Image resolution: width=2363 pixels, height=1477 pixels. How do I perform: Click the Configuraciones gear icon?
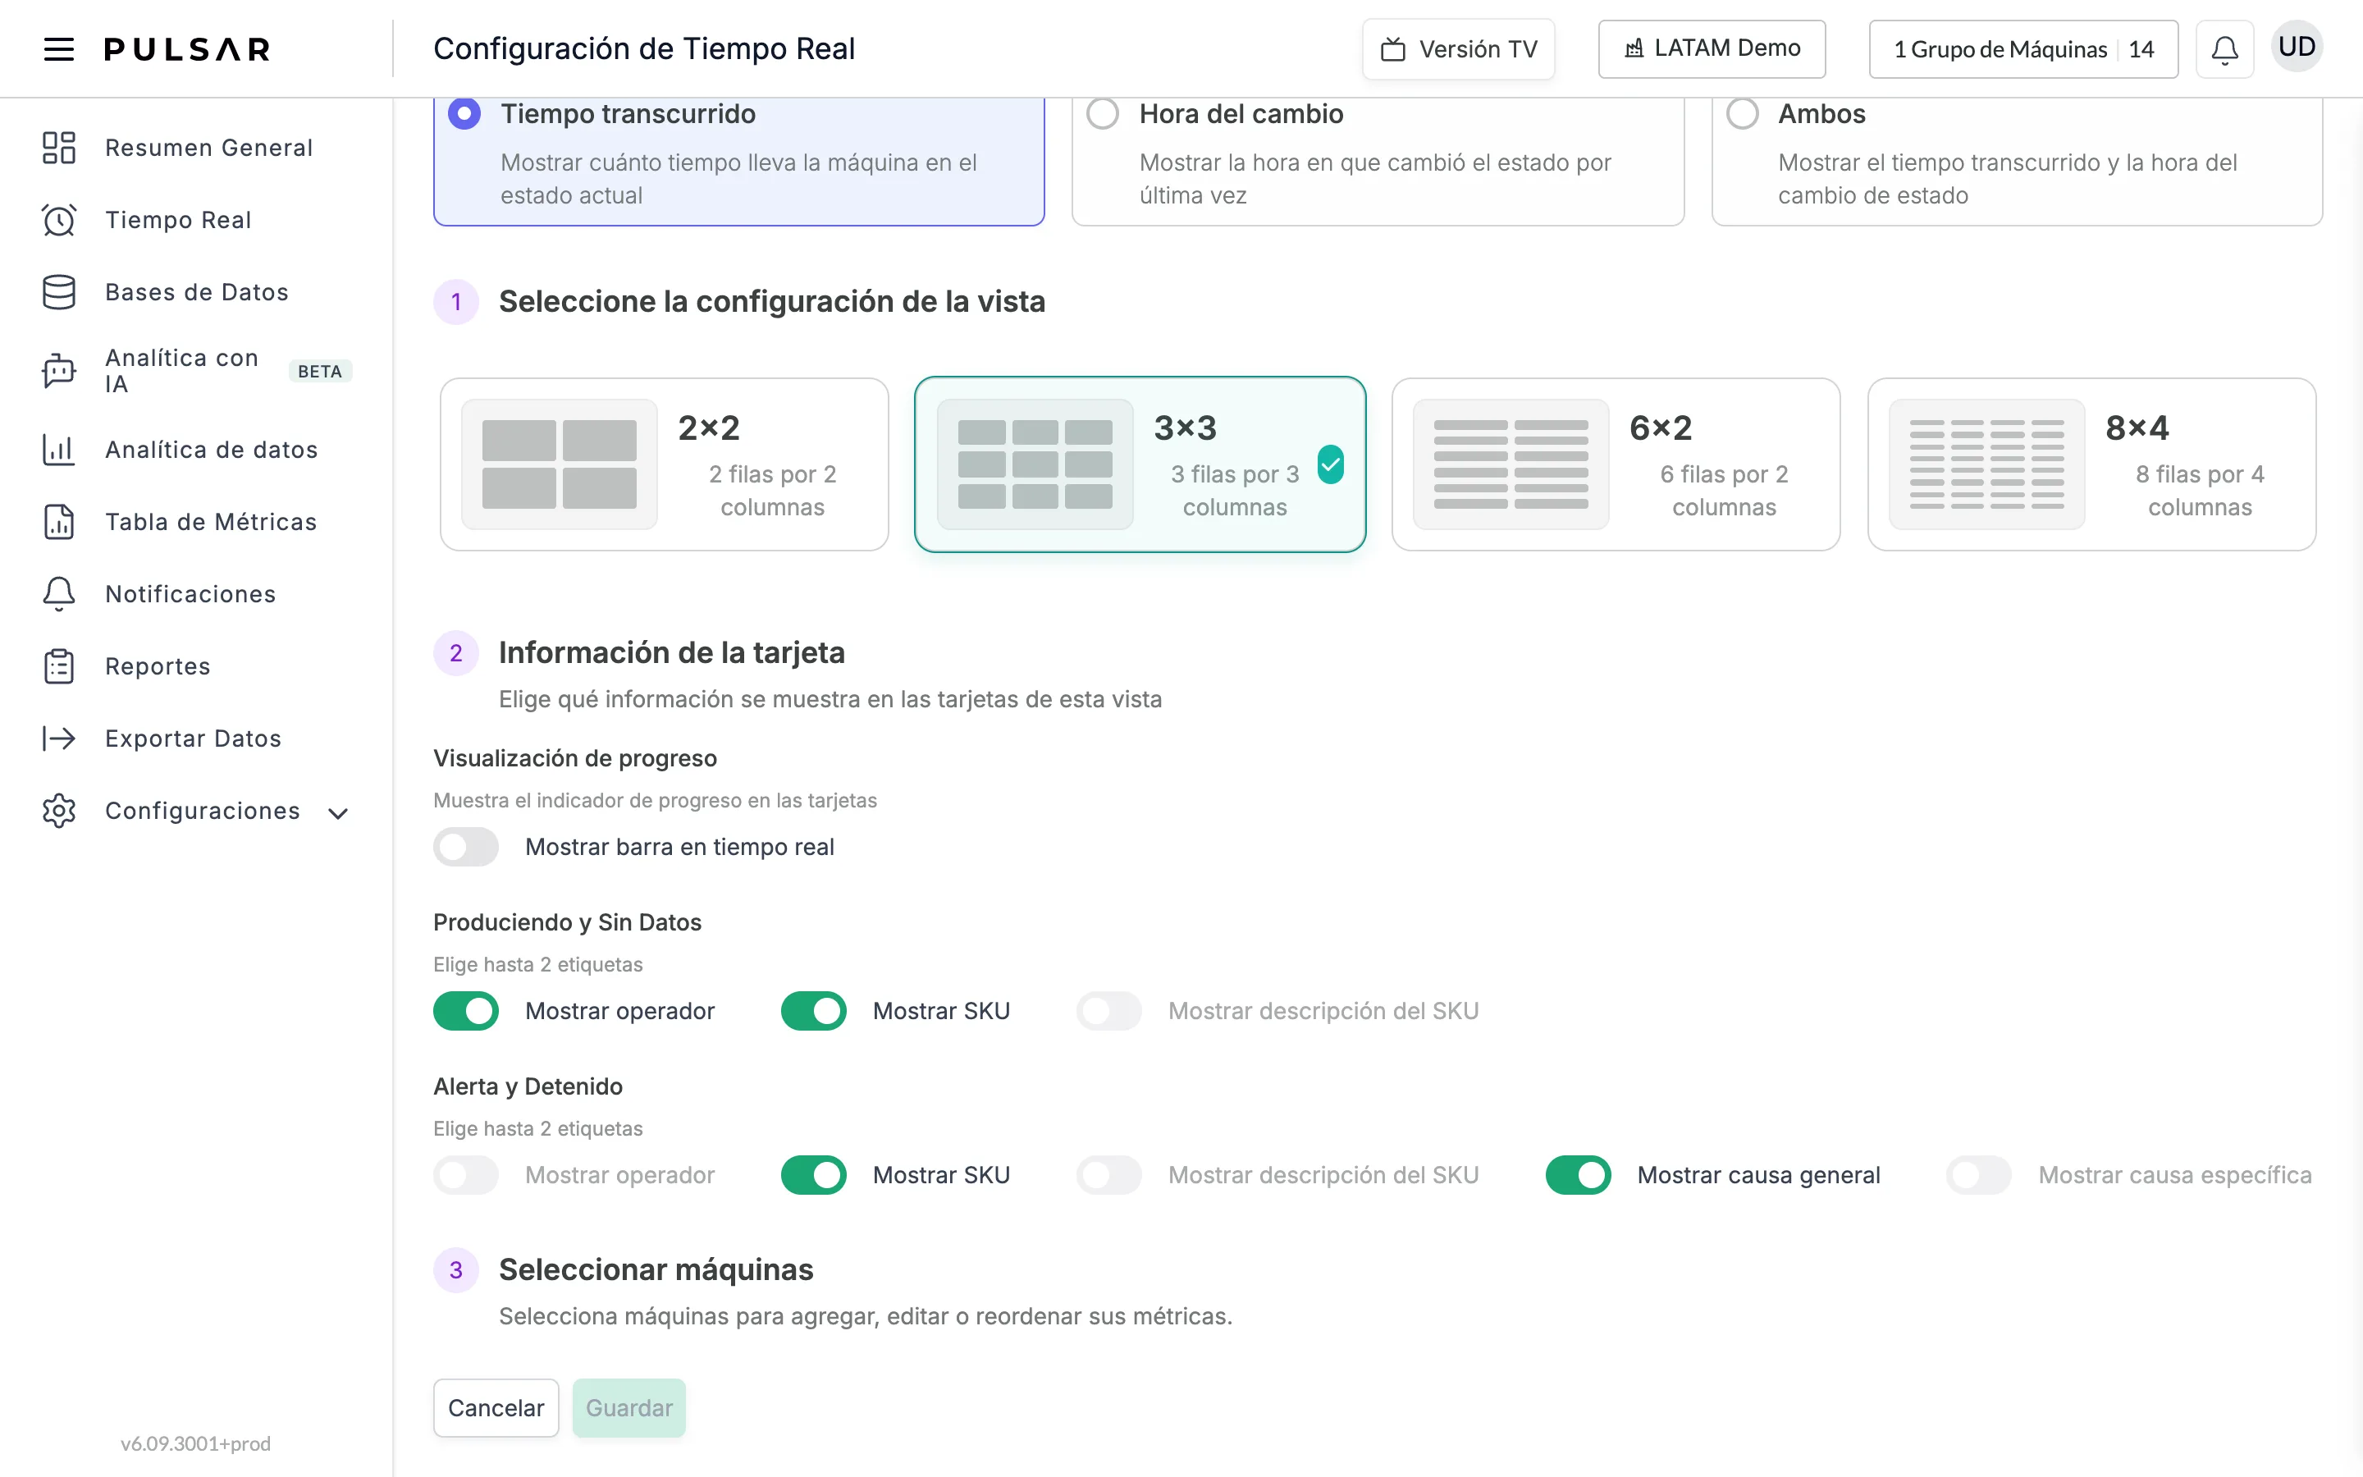(58, 811)
